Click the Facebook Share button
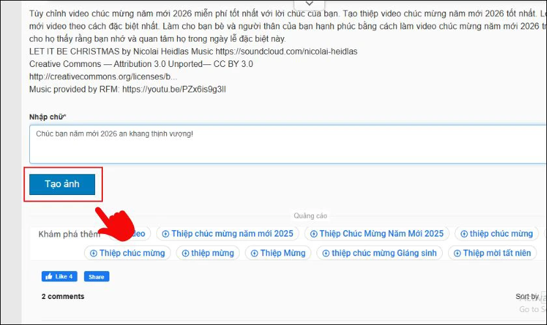Viewport: 547px width, 325px height. click(x=96, y=277)
